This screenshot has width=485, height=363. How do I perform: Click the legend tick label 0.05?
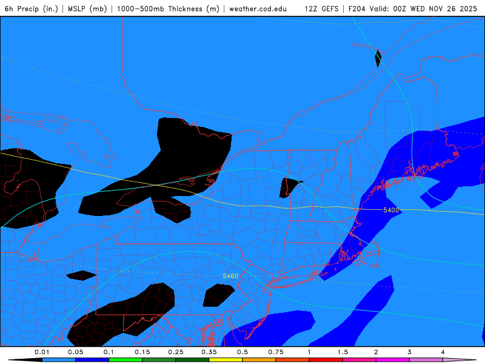click(75, 352)
